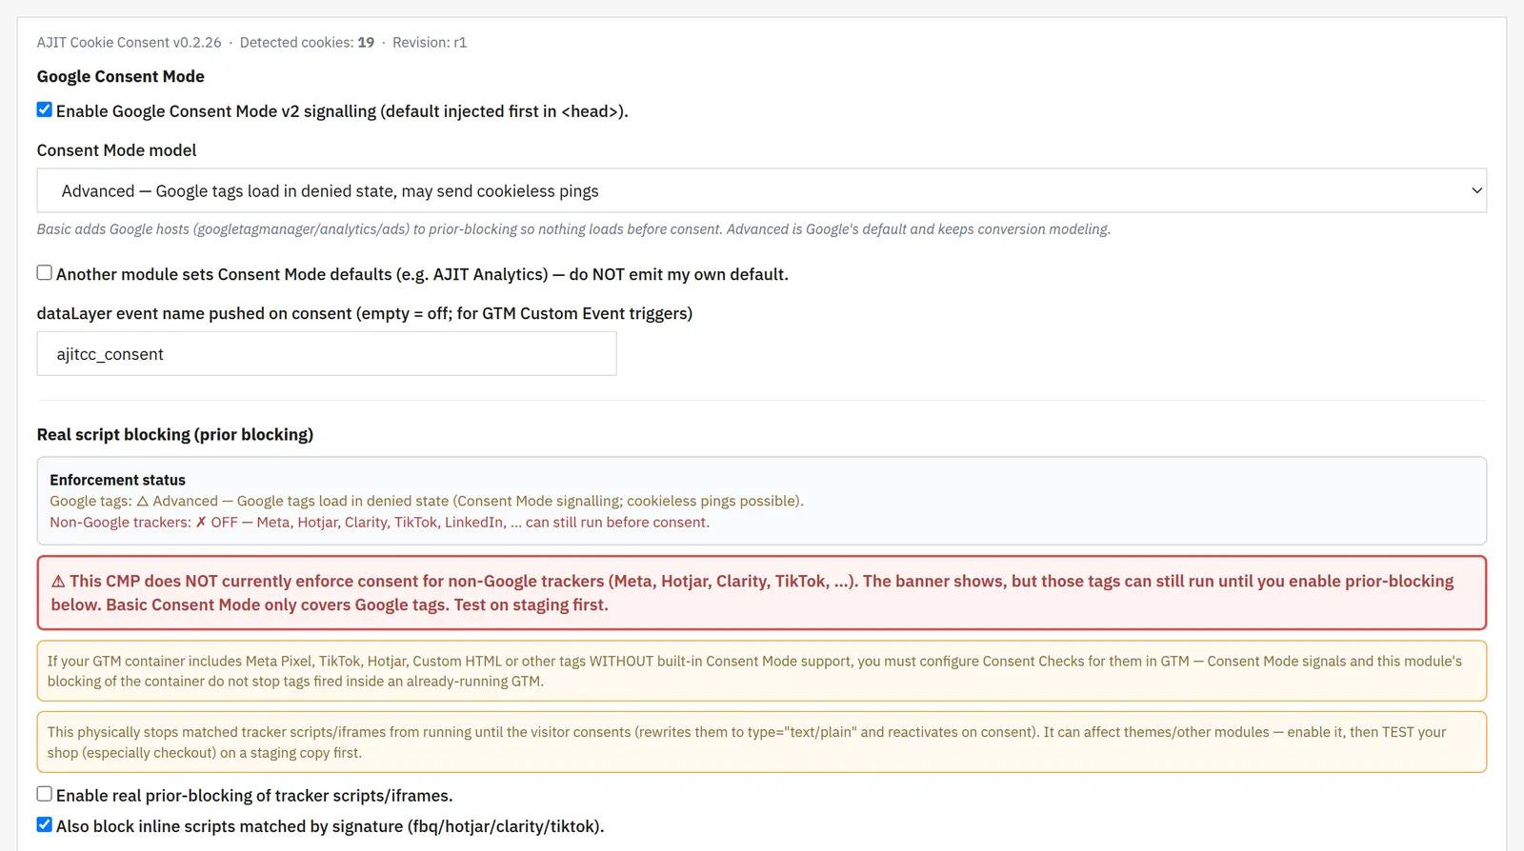
Task: Uncheck Enable Google Consent Mode v2 signalling
Action: (45, 109)
